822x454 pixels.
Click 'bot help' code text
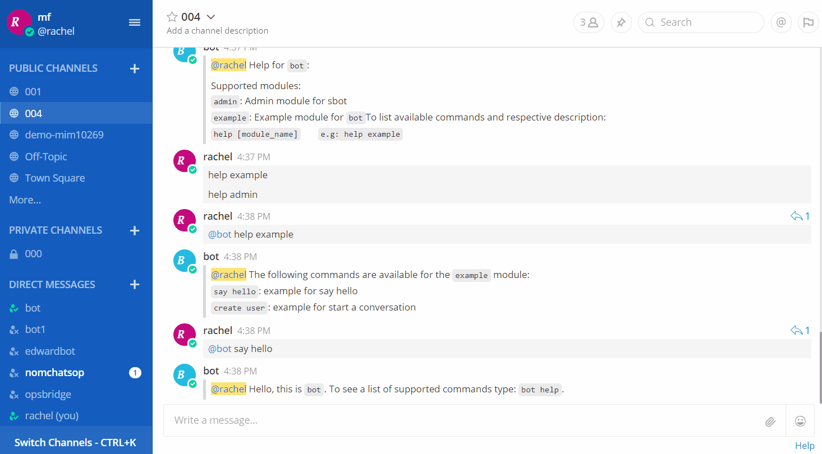pos(540,390)
